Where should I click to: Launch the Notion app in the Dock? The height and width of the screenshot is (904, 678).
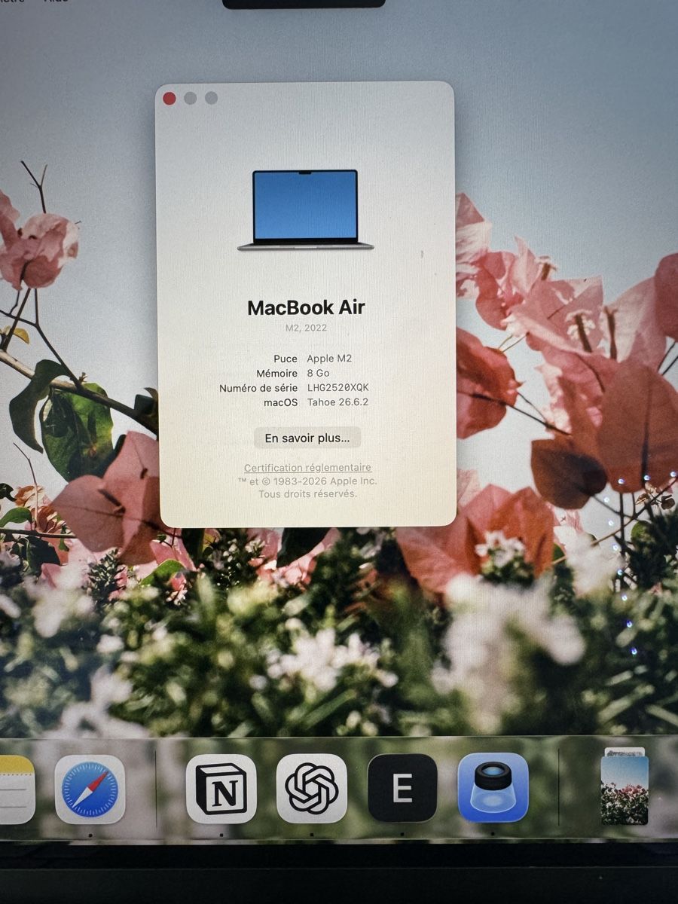pos(221,788)
